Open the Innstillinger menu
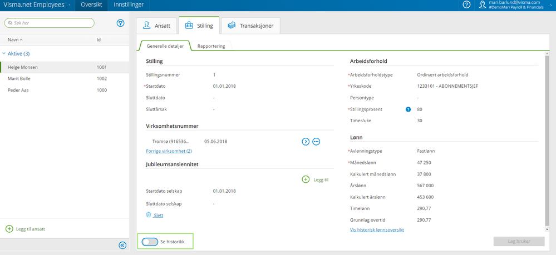The width and height of the screenshot is (556, 255). click(x=129, y=6)
